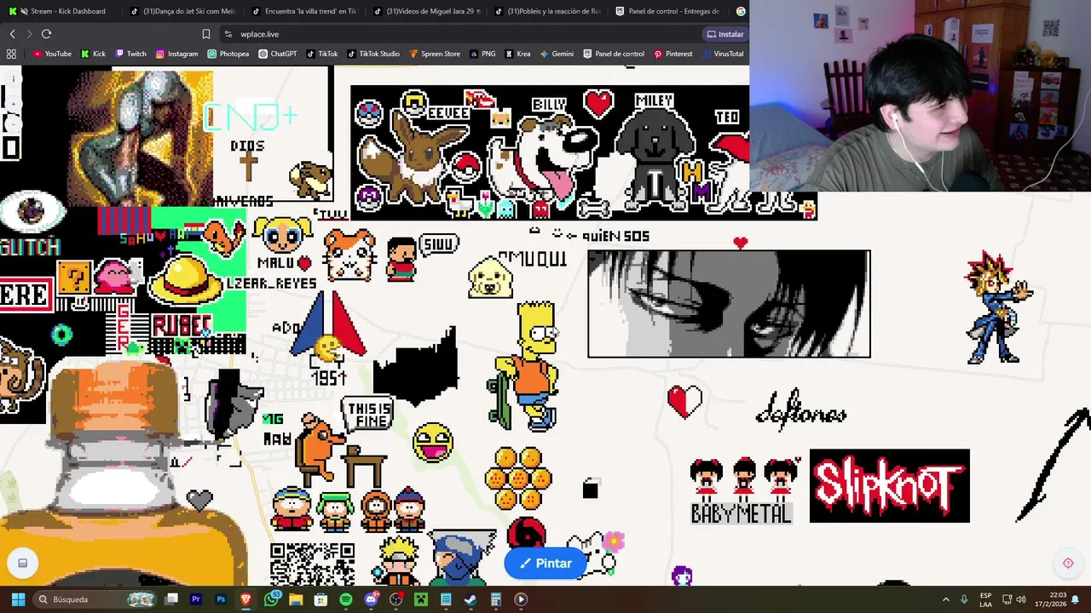This screenshot has width=1091, height=613.
Task: Open the Gemini bookmark
Action: [x=556, y=54]
